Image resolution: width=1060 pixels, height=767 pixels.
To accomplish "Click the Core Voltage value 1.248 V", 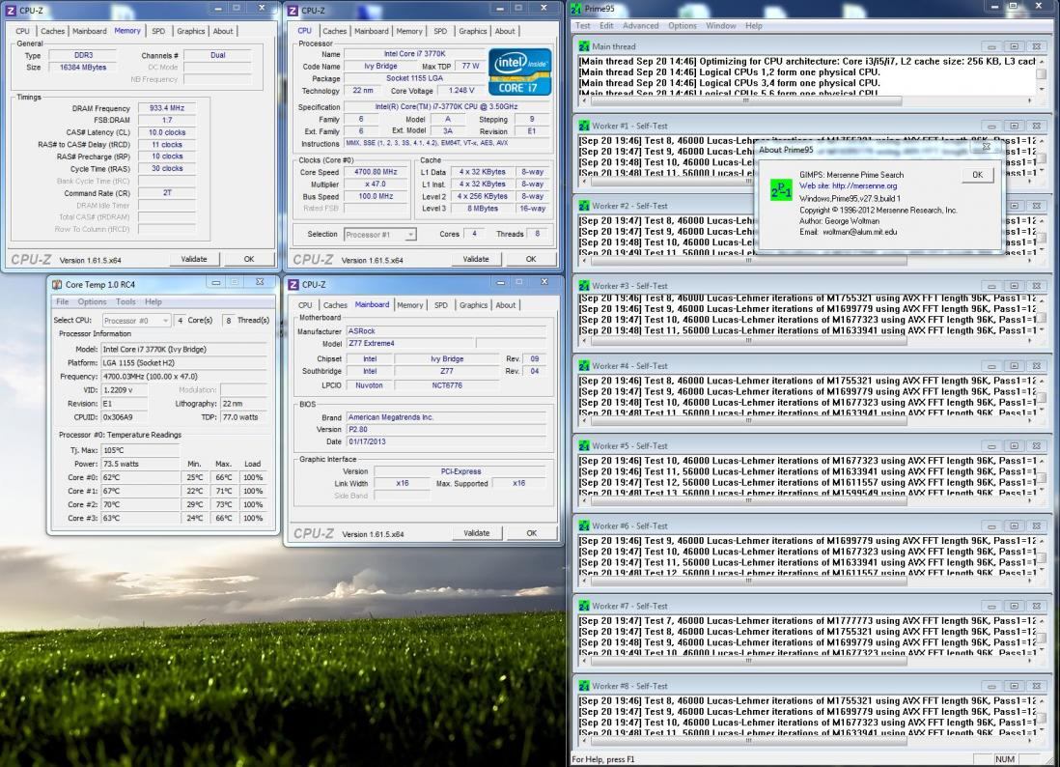I will tap(461, 91).
